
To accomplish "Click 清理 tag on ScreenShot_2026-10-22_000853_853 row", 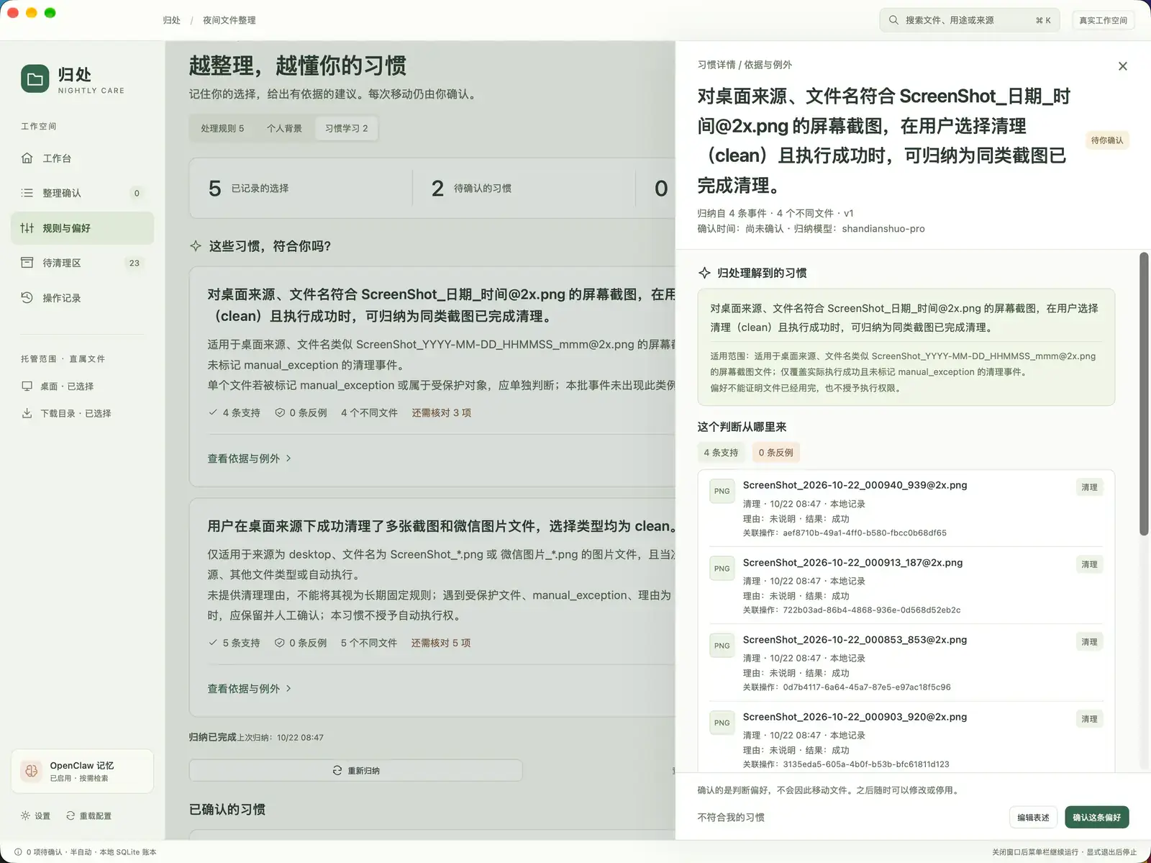I will point(1089,642).
